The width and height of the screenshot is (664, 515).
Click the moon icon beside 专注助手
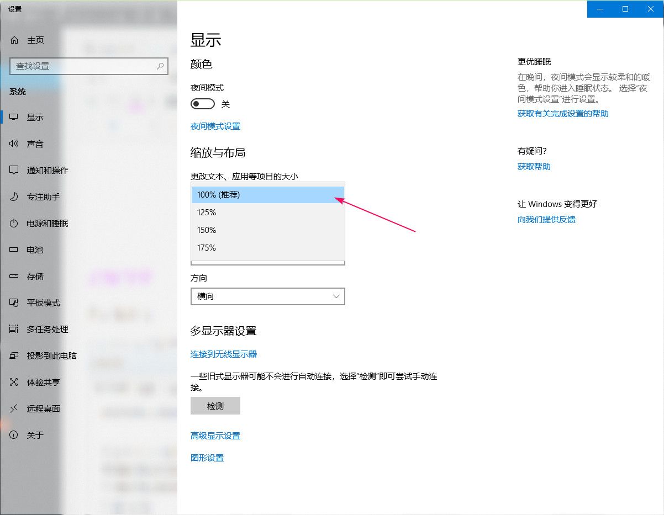(x=14, y=197)
